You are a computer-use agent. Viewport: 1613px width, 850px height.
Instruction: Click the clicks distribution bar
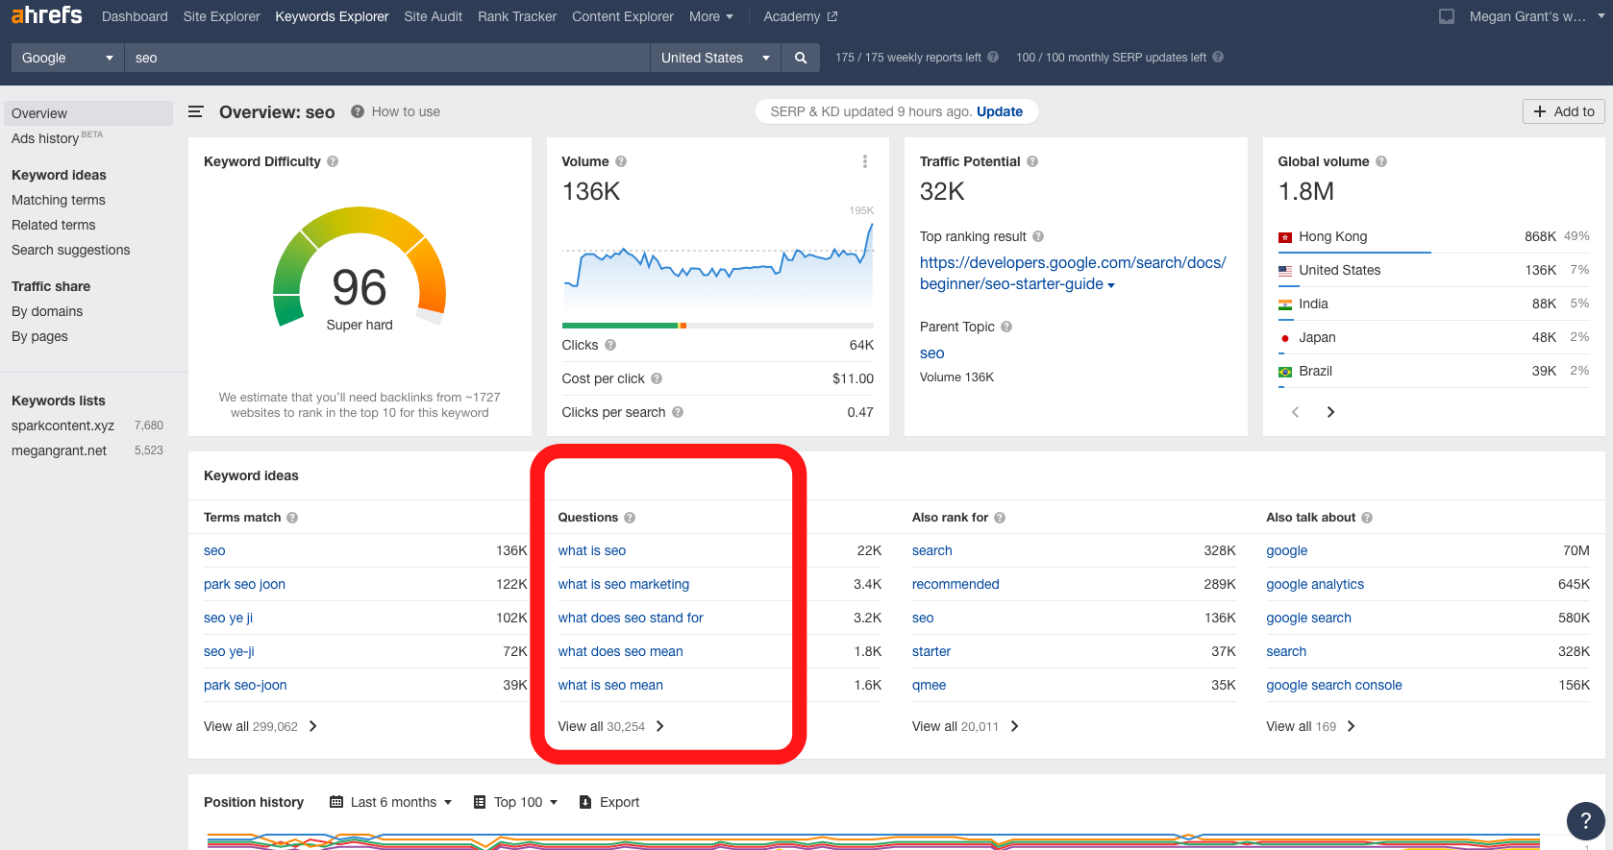point(717,326)
